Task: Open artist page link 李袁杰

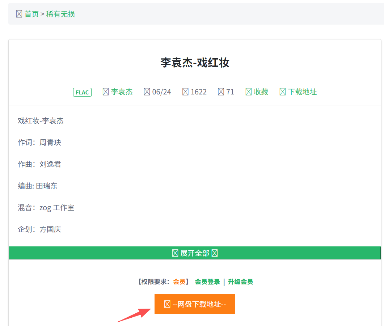Action: [x=122, y=92]
